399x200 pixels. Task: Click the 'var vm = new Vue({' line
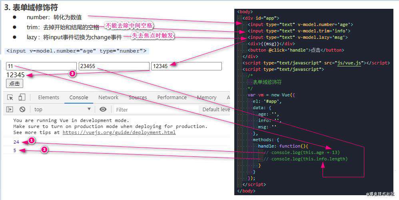271,95
